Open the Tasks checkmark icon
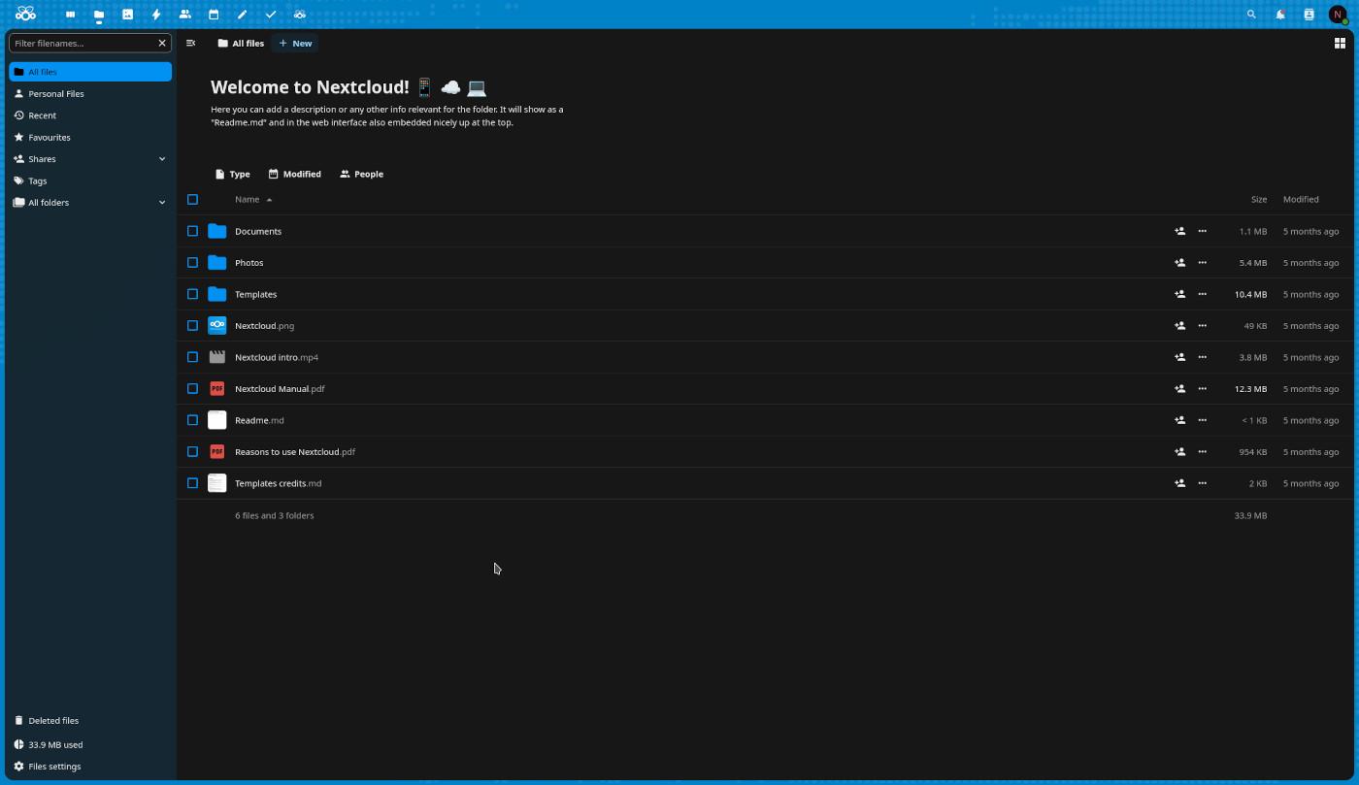This screenshot has height=785, width=1359. (x=271, y=15)
